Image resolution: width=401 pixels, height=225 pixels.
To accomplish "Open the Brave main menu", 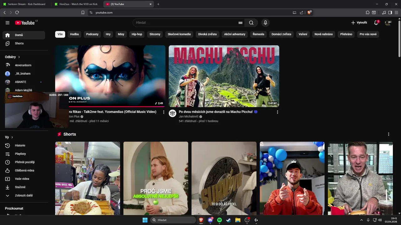I will [396, 12].
